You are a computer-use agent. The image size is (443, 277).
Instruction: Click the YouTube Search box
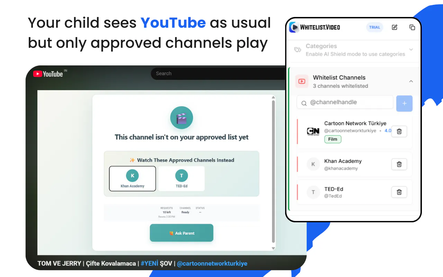218,74
